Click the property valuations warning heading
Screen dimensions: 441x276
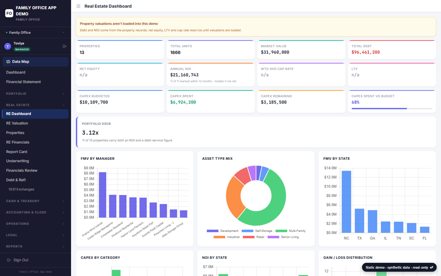pos(119,24)
